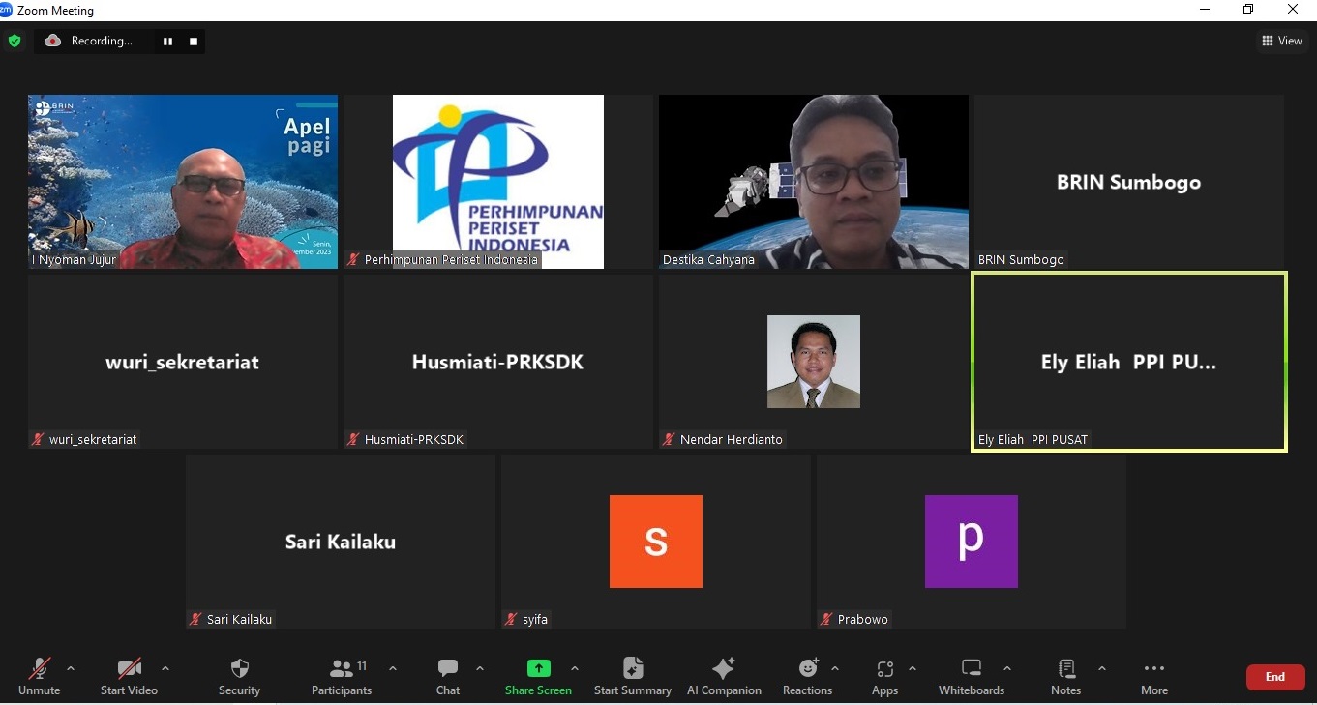Click the 'Destika Cahyana' name label
The height and width of the screenshot is (705, 1317).
pos(708,260)
